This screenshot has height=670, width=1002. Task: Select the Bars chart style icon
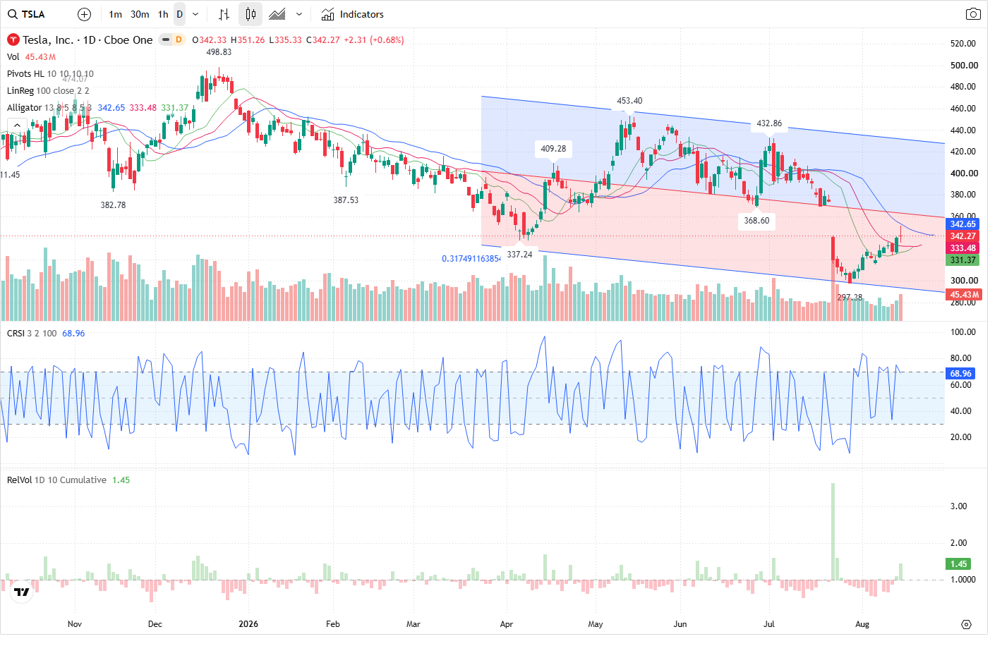[224, 14]
